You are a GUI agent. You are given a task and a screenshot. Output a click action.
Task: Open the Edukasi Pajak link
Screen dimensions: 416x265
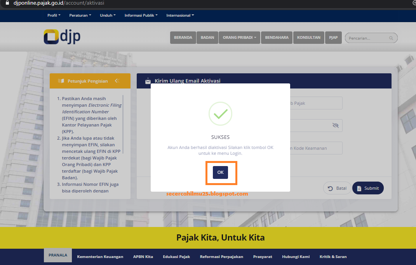[x=176, y=257]
